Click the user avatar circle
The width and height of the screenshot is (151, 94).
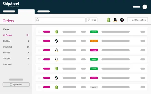pyautogui.click(x=145, y=7)
